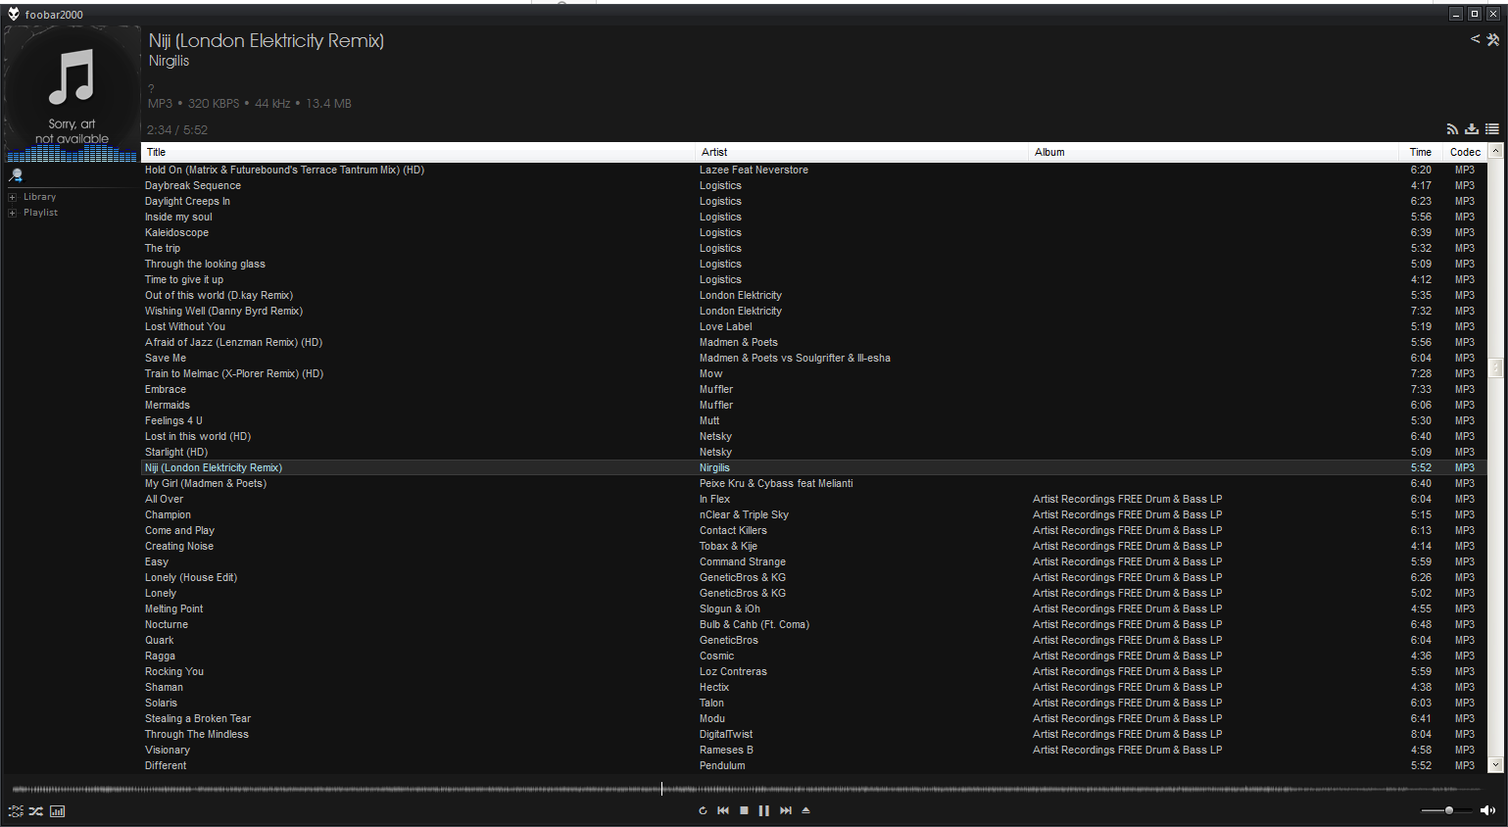
Task: Click the list view icon above the Codec column
Action: tap(1492, 129)
